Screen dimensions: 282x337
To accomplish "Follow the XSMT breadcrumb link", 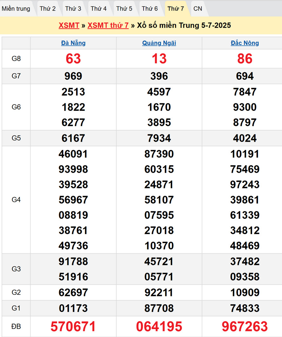I will [x=69, y=25].
